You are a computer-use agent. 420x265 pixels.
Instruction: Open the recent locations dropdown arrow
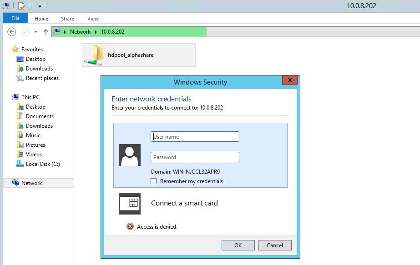coord(35,32)
